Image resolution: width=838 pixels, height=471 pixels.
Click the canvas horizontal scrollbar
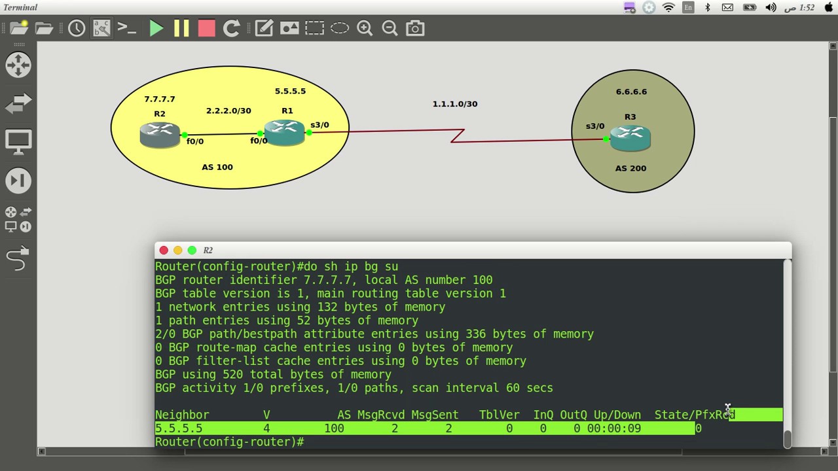432,451
